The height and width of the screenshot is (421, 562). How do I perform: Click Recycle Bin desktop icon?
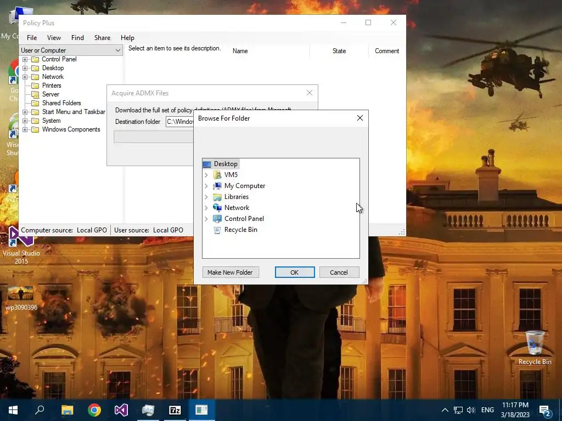pos(535,348)
